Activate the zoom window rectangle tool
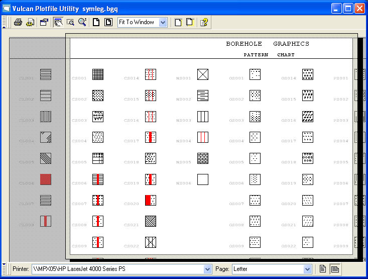 pos(70,22)
